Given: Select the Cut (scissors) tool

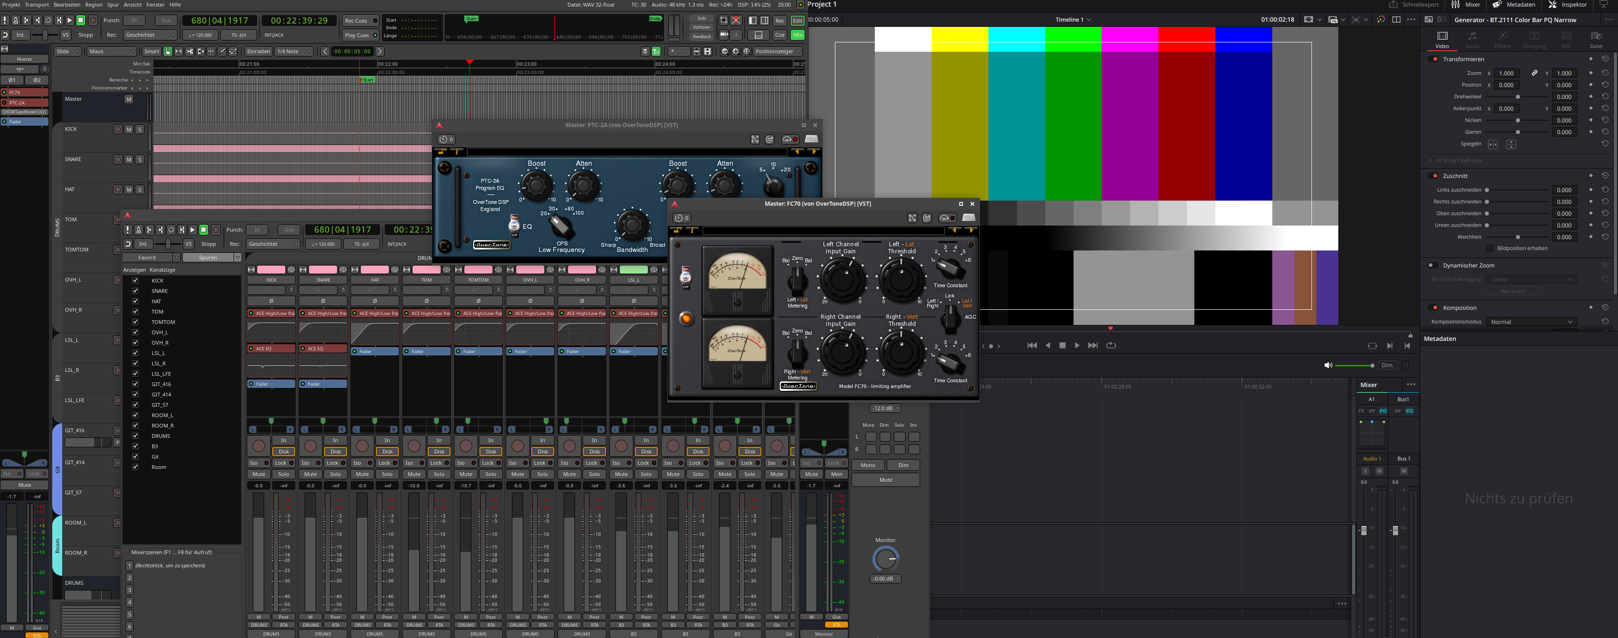Looking at the screenshot, I should (x=189, y=51).
